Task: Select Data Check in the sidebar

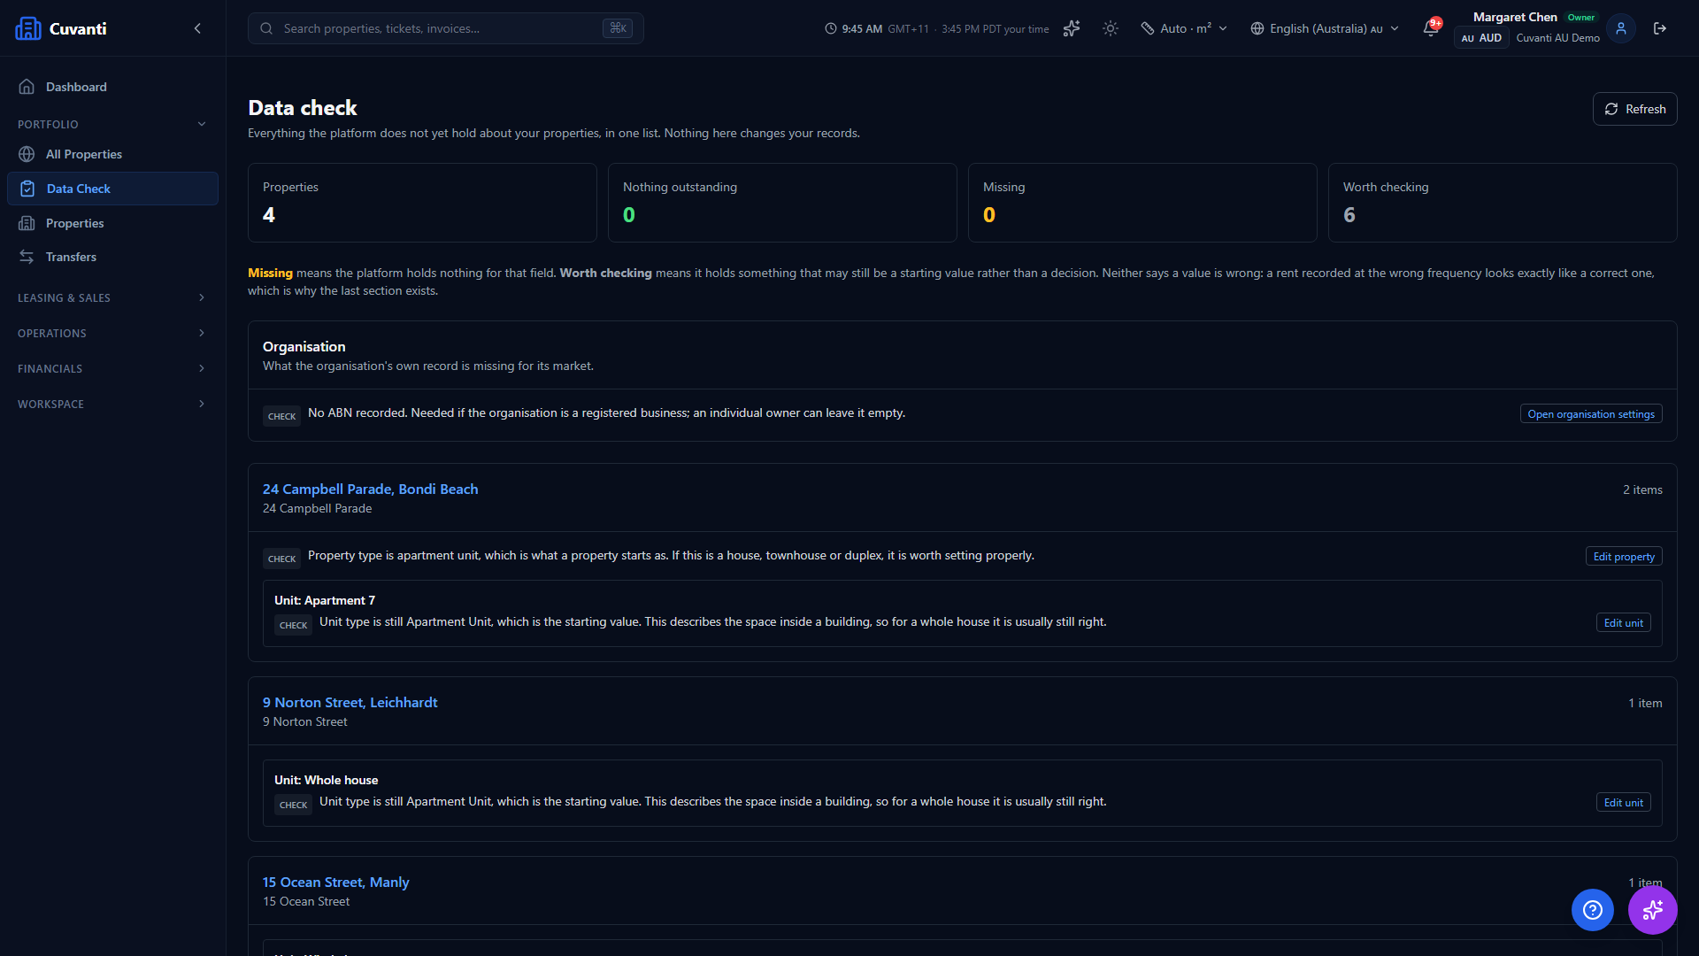Action: click(x=112, y=189)
